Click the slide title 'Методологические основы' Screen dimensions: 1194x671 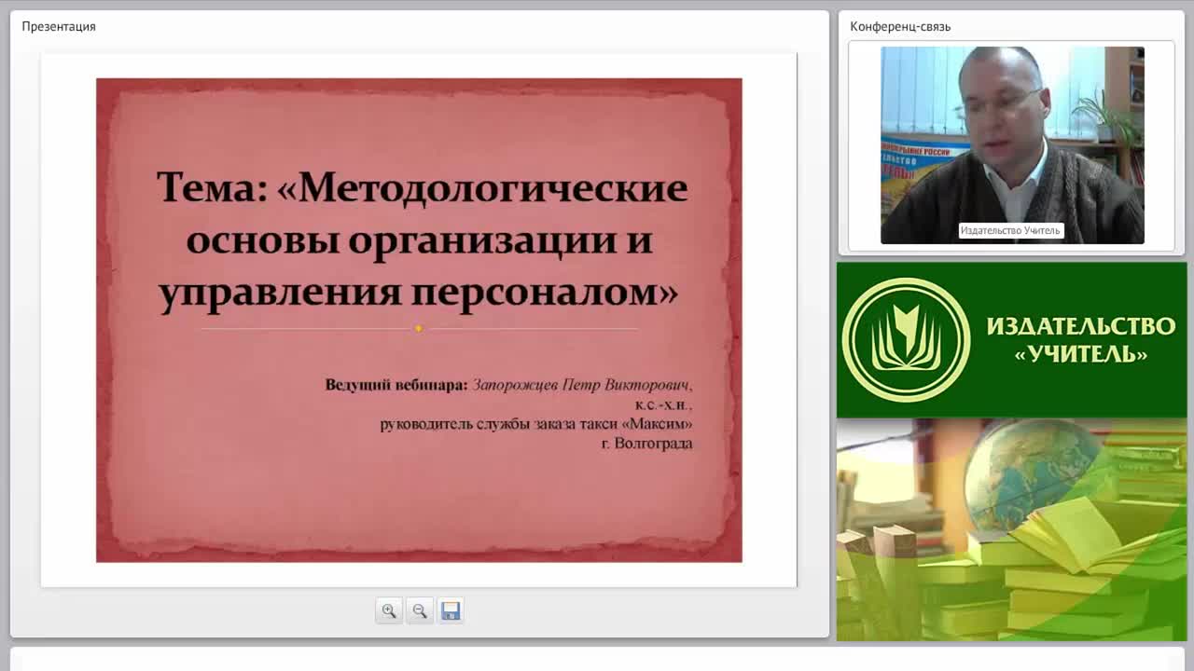click(422, 240)
